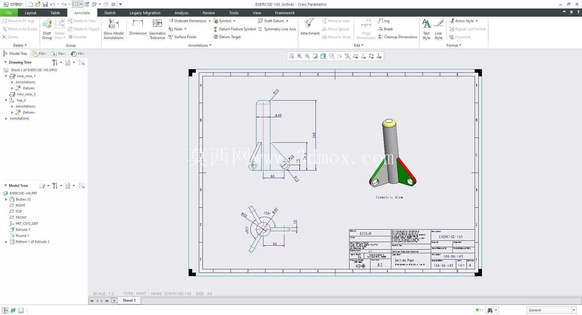Expand the Bodies (1) tree node
This screenshot has height=315, width=582.
6,199
